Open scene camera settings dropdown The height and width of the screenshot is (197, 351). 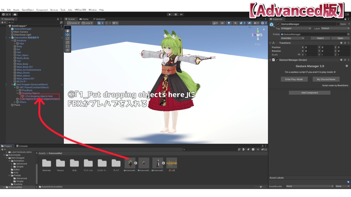click(x=256, y=23)
